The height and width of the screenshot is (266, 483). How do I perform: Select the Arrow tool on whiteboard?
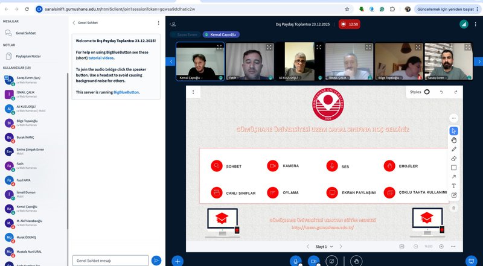tap(454, 177)
